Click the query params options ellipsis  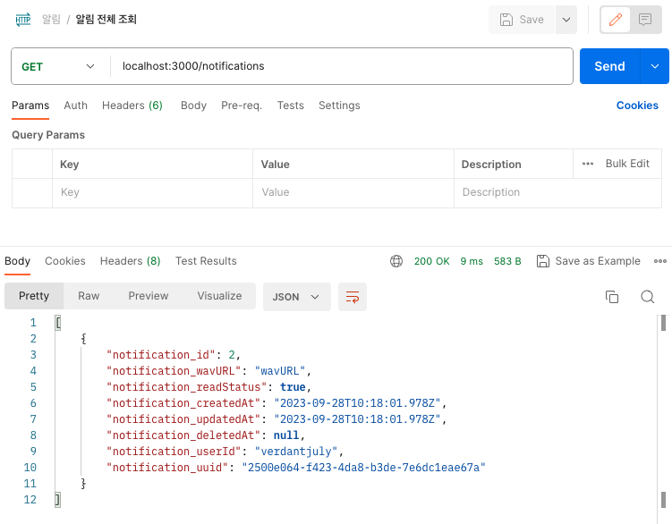[588, 164]
